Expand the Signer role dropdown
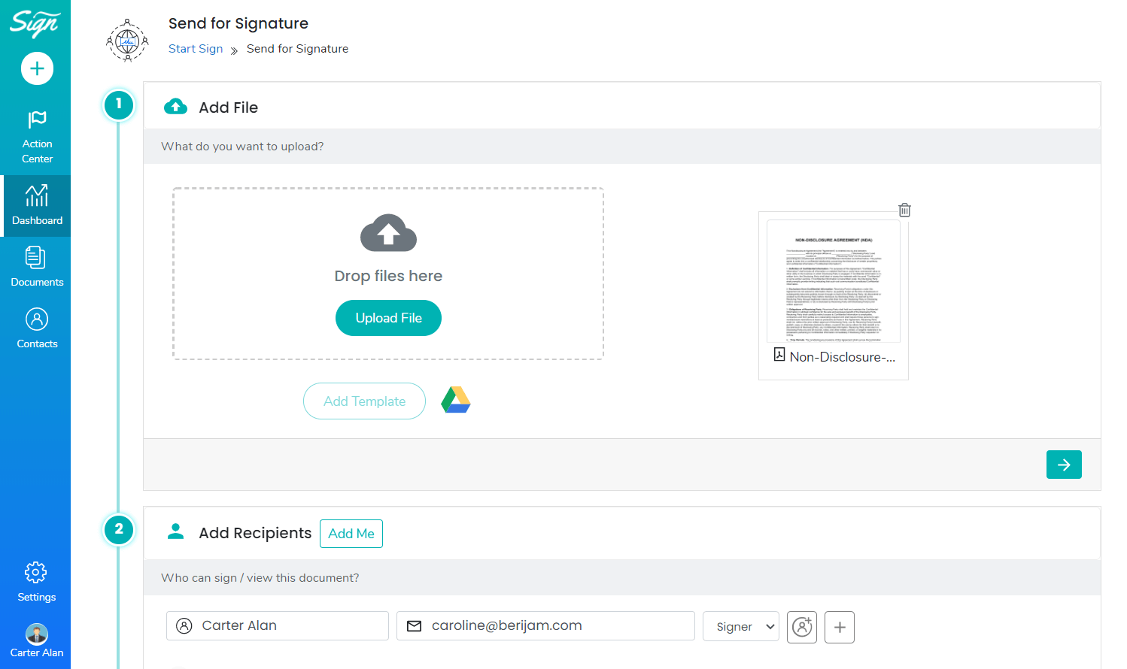 (740, 626)
